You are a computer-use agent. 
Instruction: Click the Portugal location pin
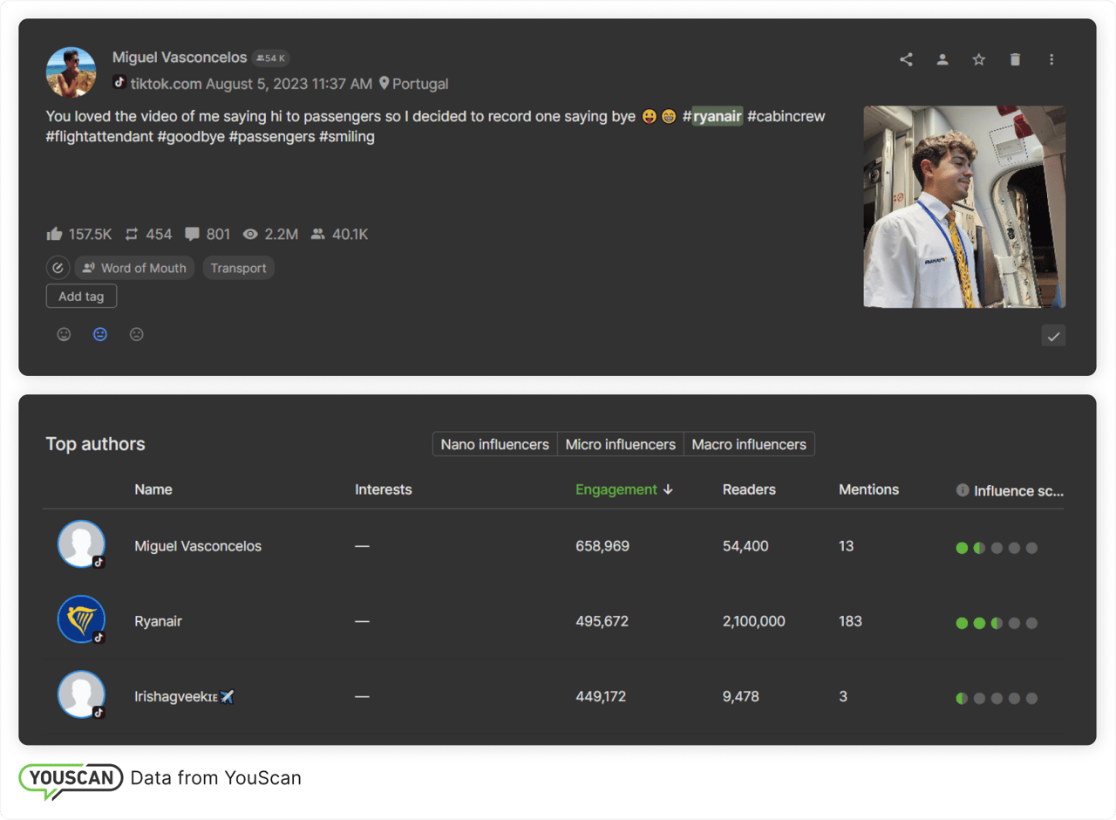coord(384,84)
